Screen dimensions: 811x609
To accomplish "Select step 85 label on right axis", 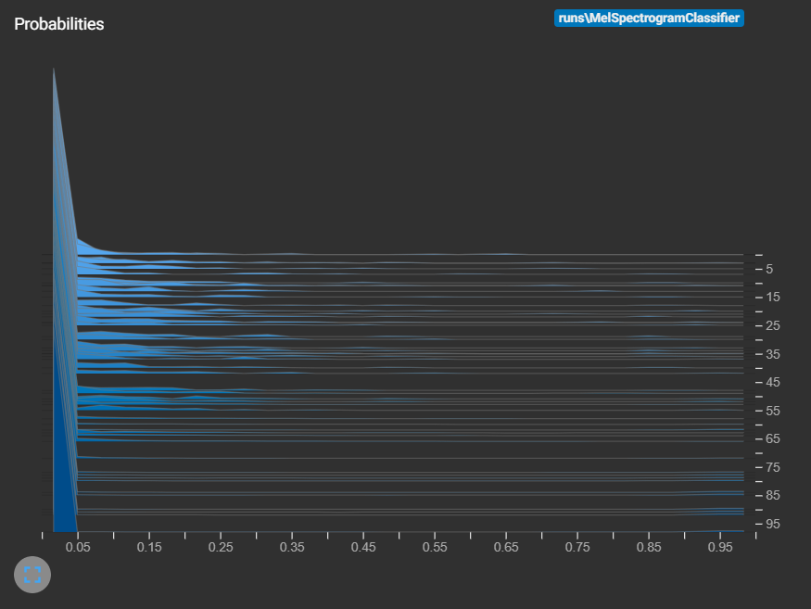I will [772, 495].
